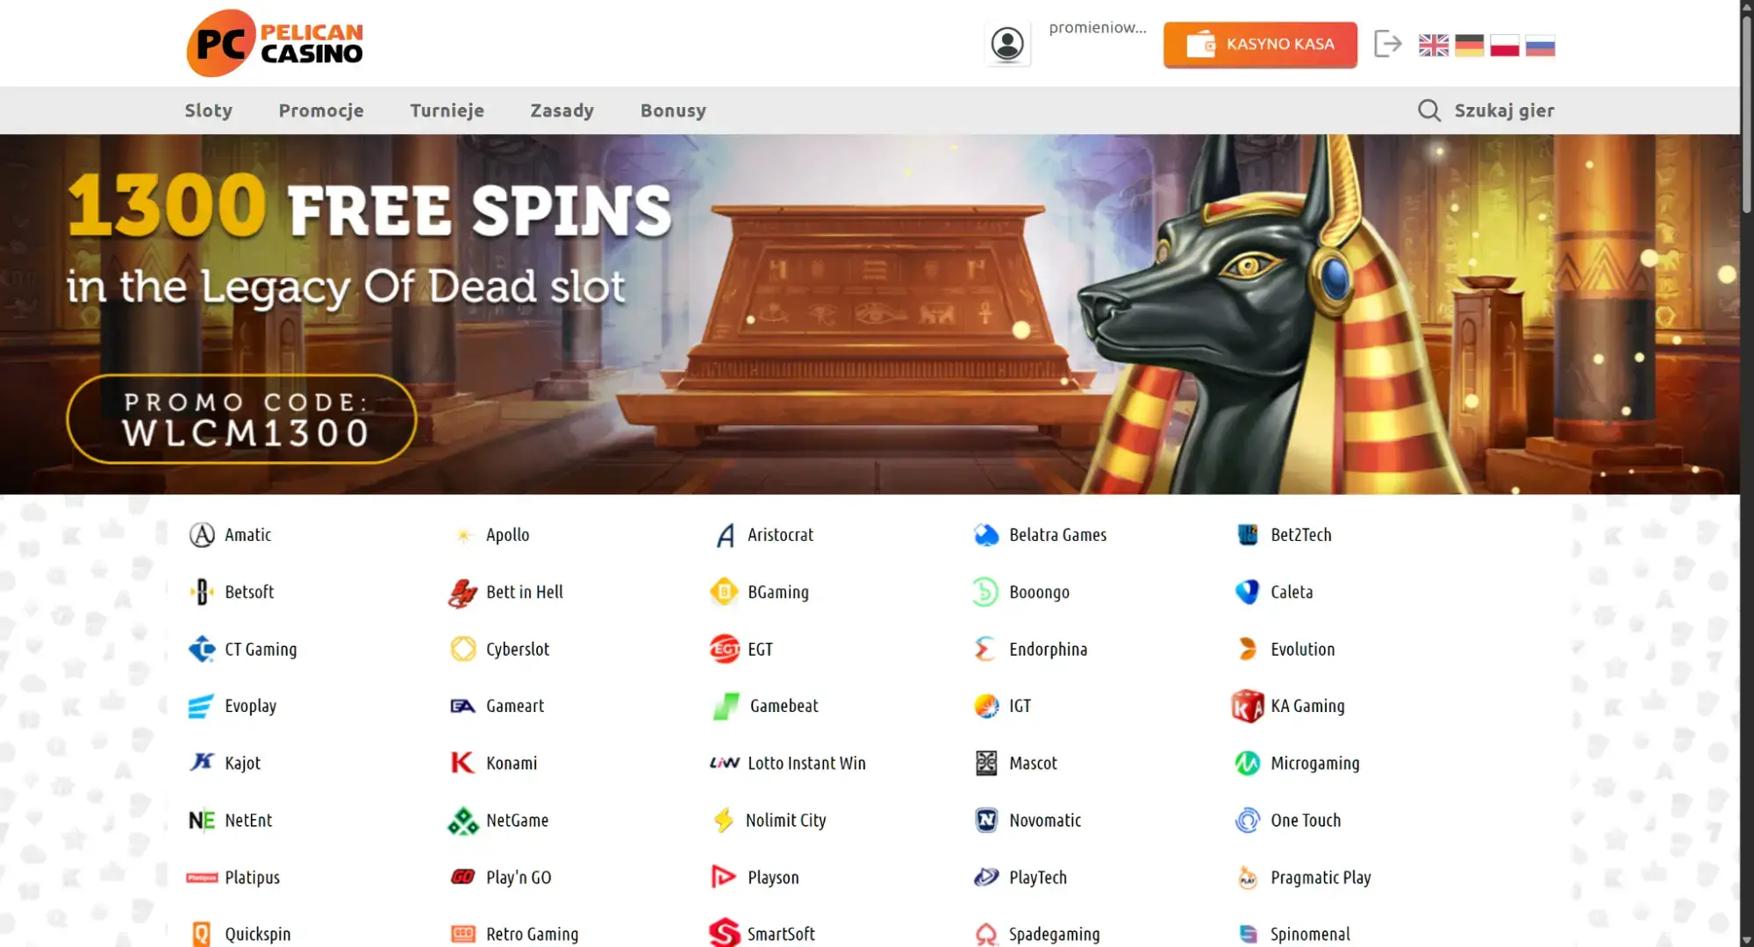Image resolution: width=1754 pixels, height=947 pixels.
Task: Select the Pragmatic Play provider link
Action: click(x=1303, y=877)
